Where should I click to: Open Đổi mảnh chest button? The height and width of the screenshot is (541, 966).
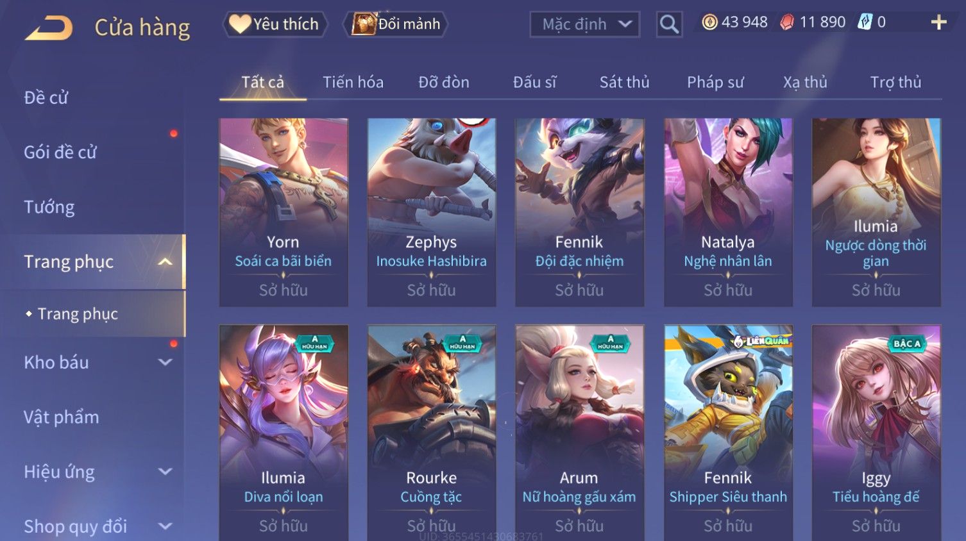[x=395, y=24]
